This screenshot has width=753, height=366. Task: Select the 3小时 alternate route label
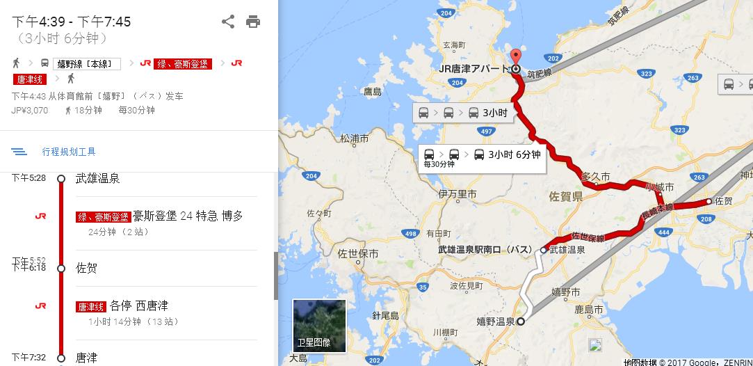pos(462,113)
